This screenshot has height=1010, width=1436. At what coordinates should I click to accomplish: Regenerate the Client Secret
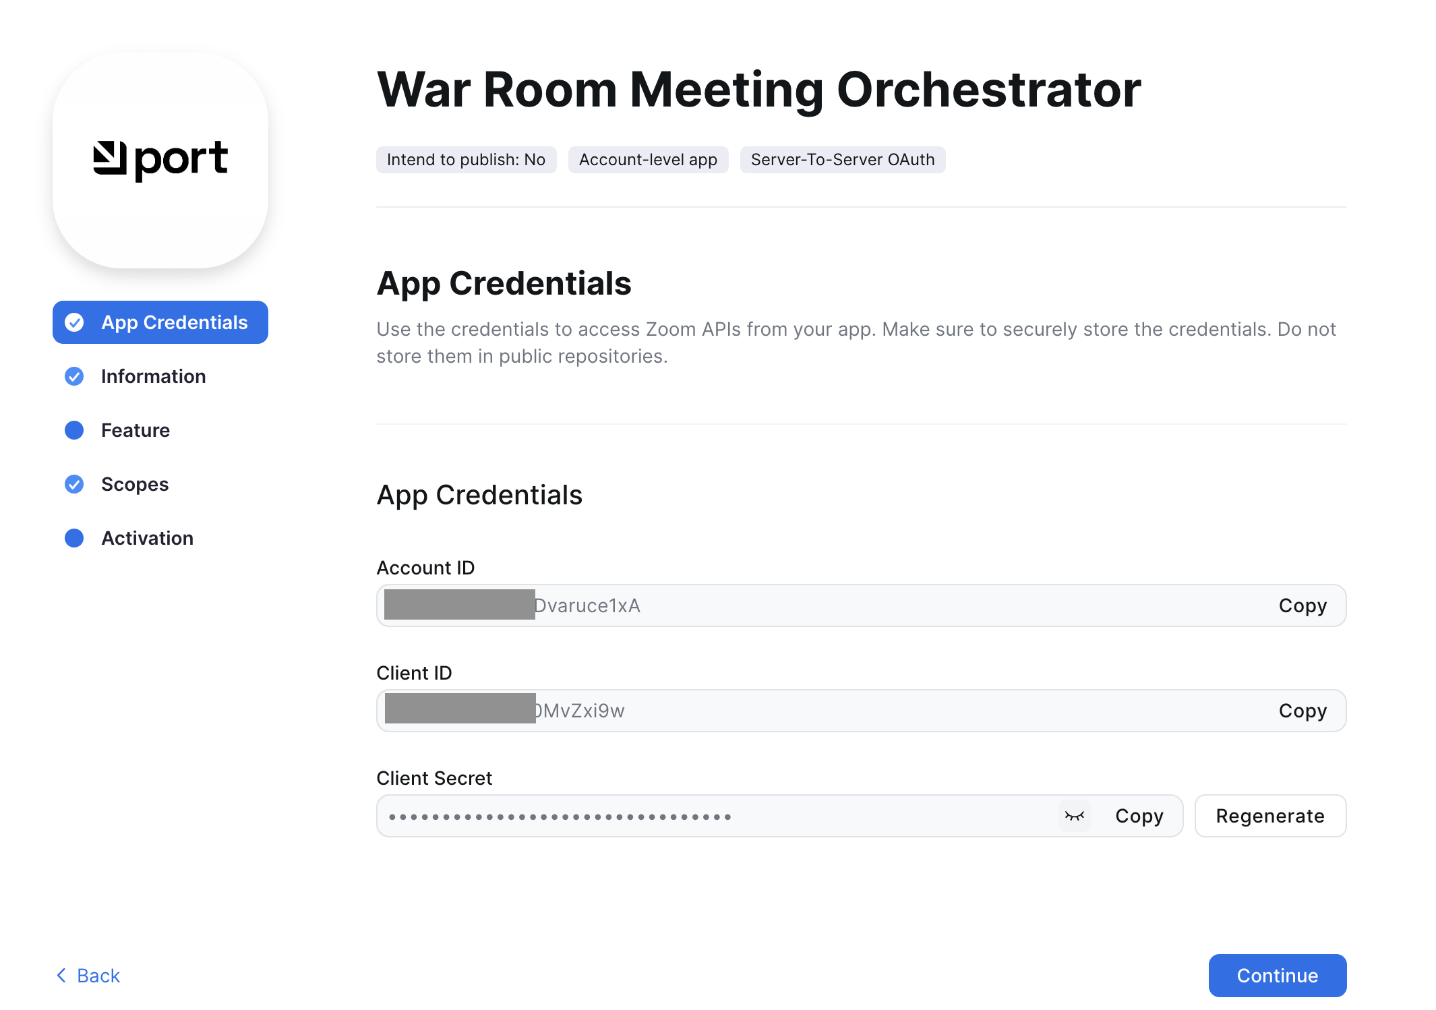pos(1270,816)
